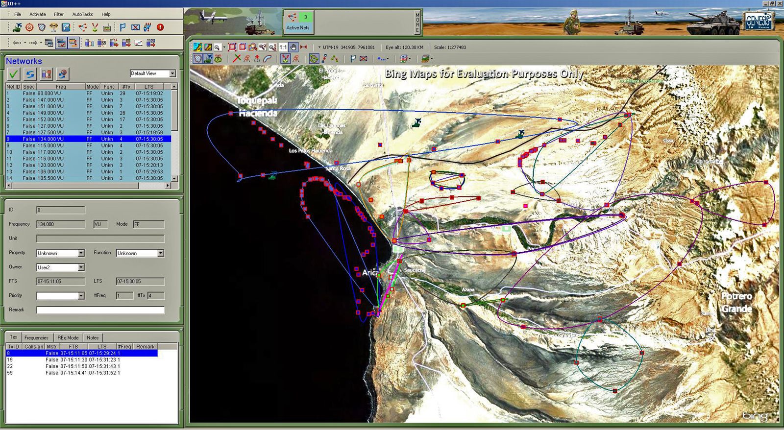Viewport: 784px width, 430px height.
Task: Switch to the REq Mode tab
Action: point(68,337)
